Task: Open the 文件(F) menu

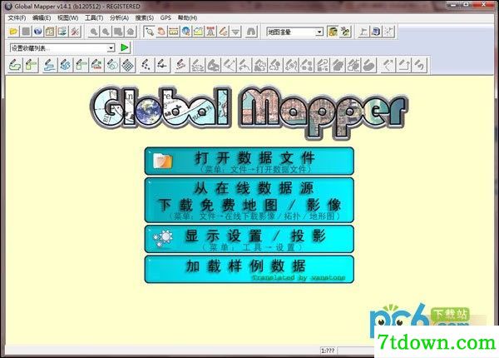Action: [x=17, y=17]
